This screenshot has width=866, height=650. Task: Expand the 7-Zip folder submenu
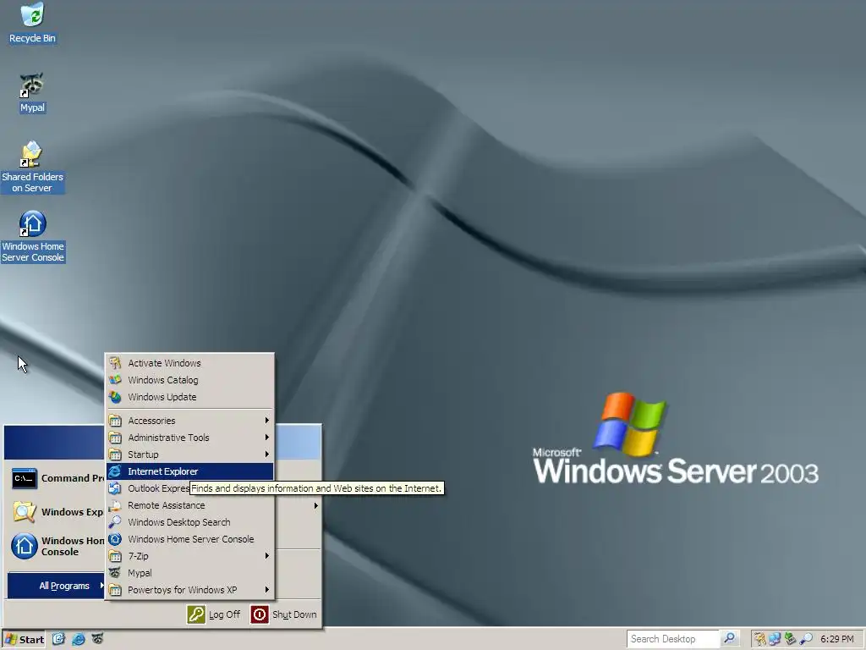tap(190, 556)
